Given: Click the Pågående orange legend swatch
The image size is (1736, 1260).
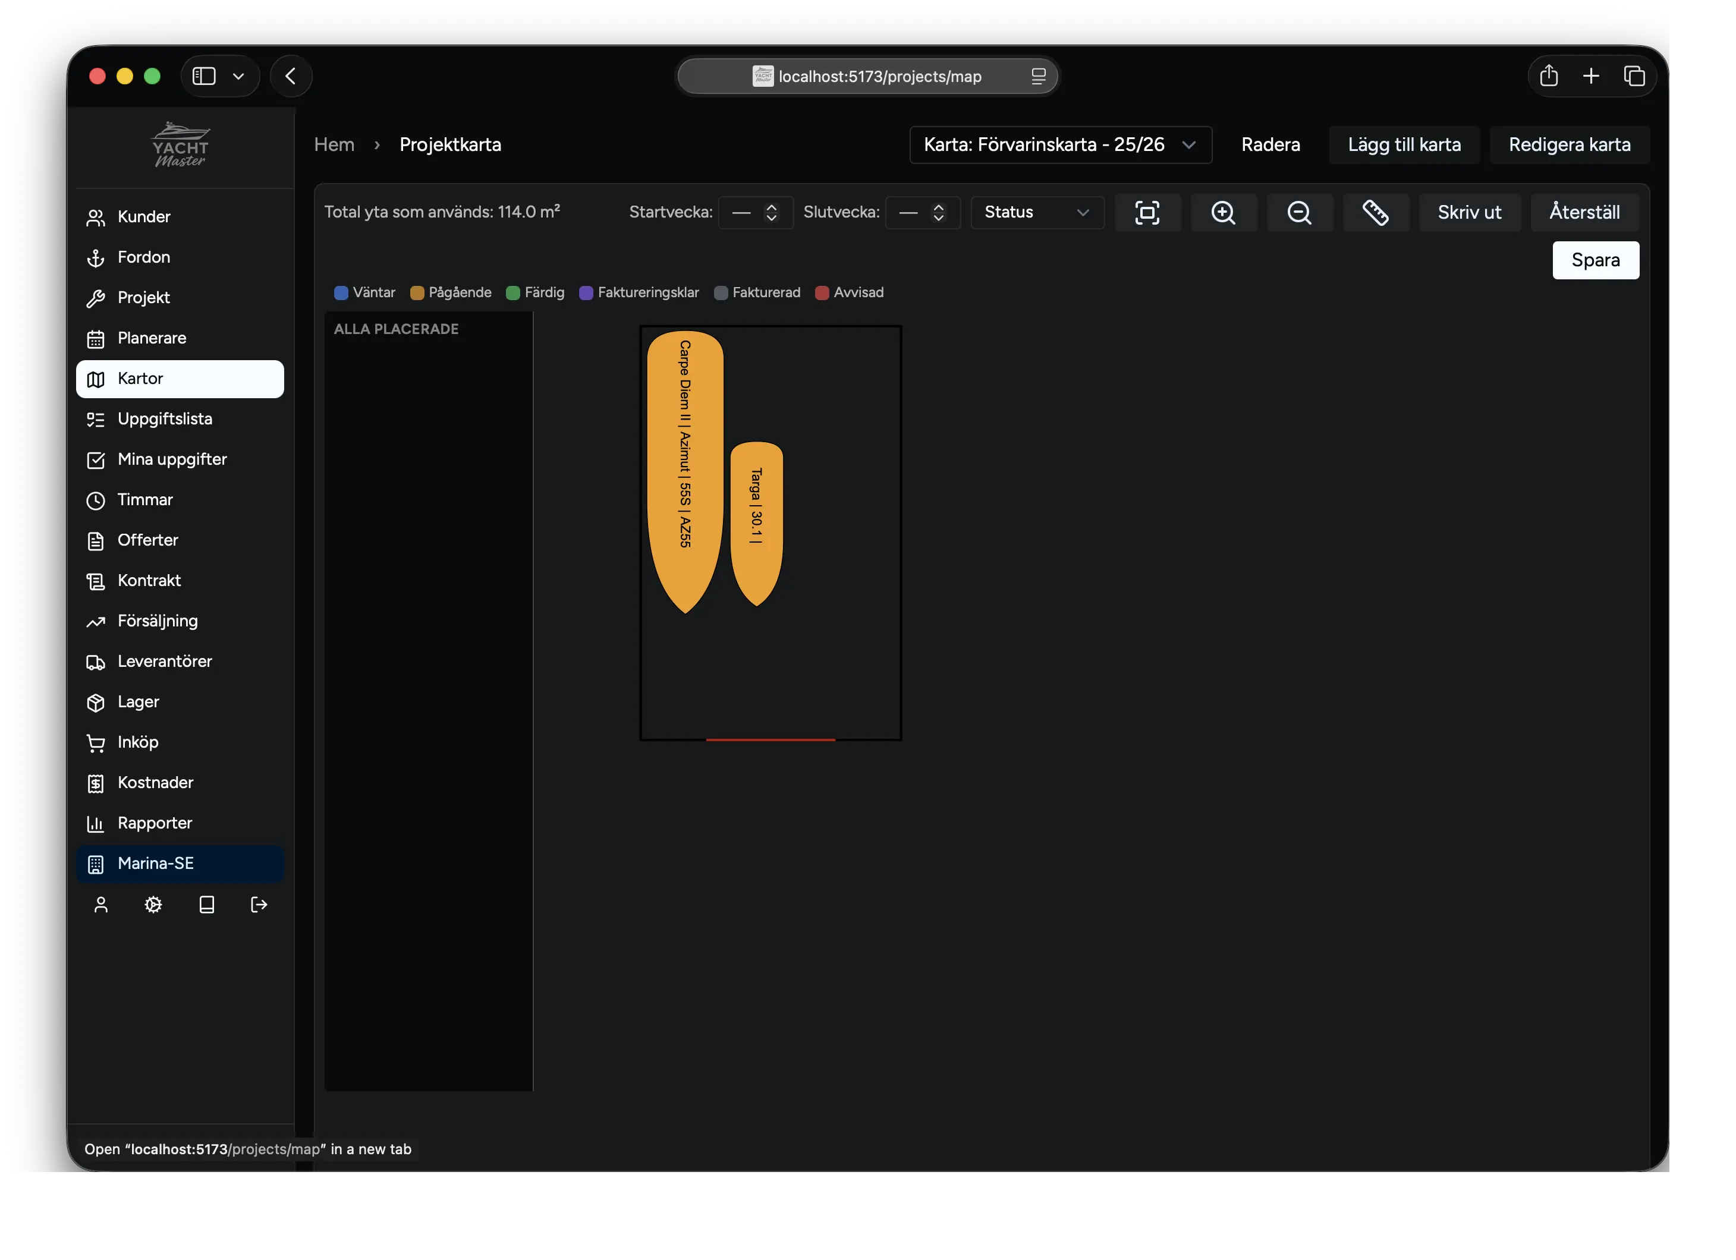Looking at the screenshot, I should tap(418, 294).
